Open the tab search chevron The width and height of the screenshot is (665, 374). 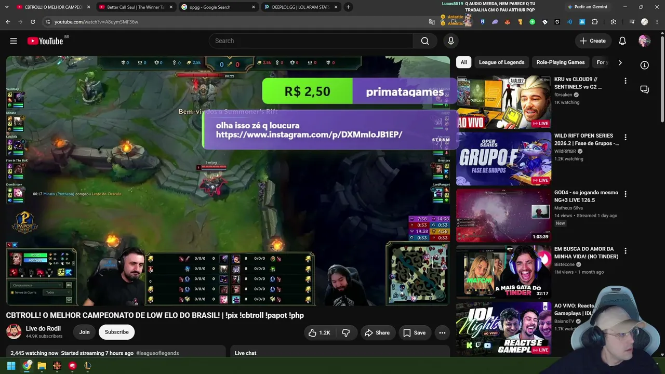pyautogui.click(x=6, y=7)
